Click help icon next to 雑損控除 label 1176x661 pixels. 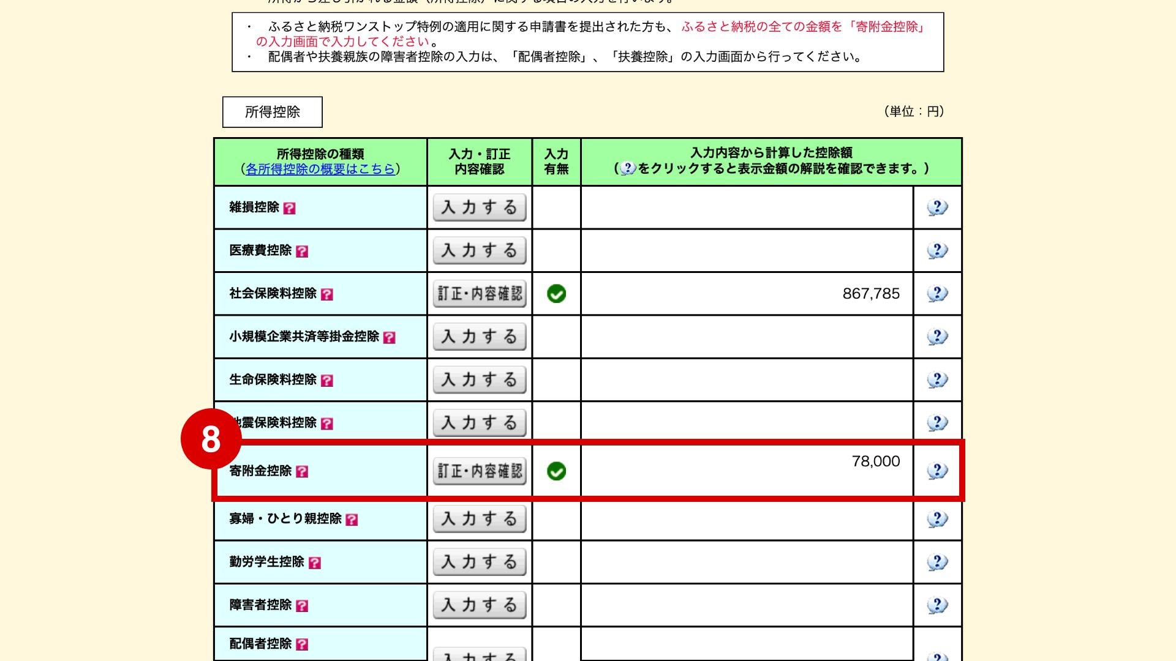[289, 208]
